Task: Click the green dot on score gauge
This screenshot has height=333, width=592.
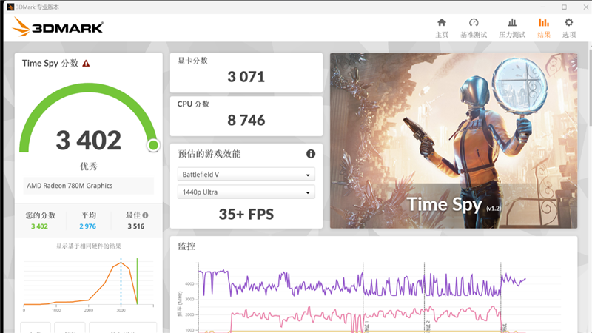Action: tap(153, 145)
